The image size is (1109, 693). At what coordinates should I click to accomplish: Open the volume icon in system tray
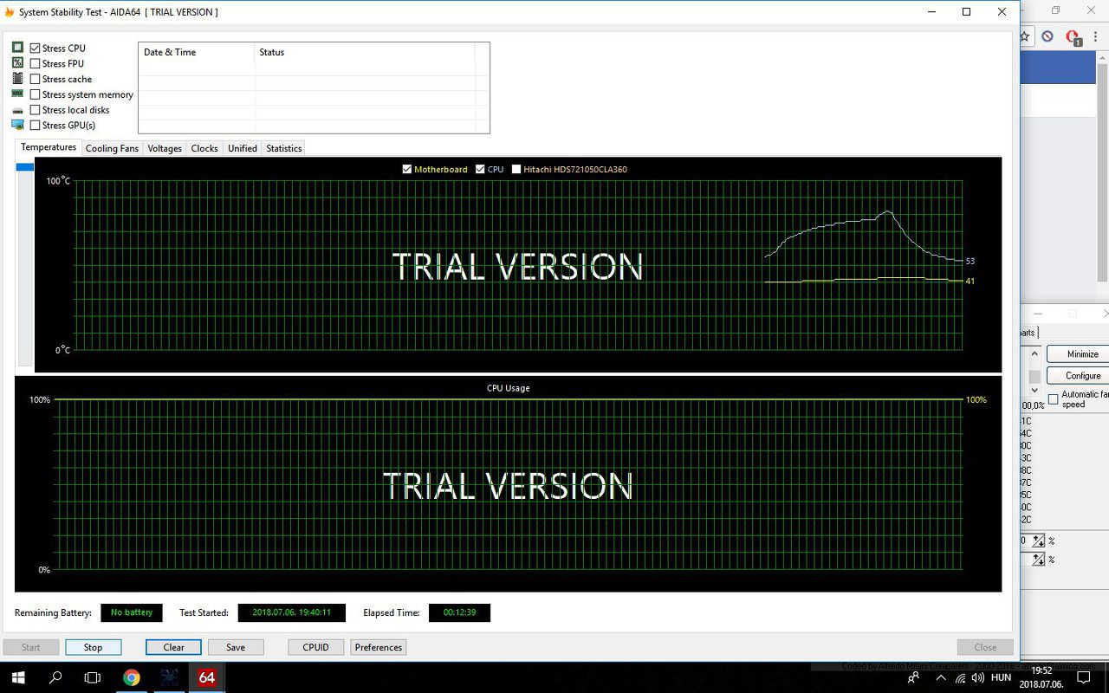(979, 677)
